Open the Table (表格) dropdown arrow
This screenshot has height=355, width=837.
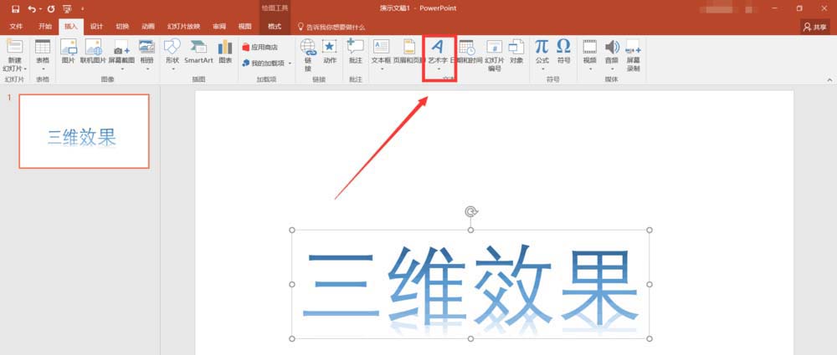point(43,68)
